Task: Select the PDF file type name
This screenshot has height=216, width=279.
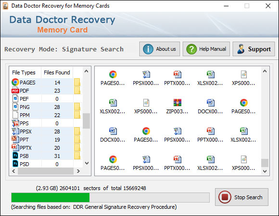Action: click(x=24, y=91)
